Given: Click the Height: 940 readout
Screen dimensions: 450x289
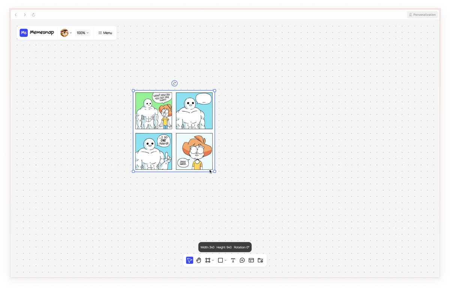Looking at the screenshot, I should pyautogui.click(x=224, y=247).
